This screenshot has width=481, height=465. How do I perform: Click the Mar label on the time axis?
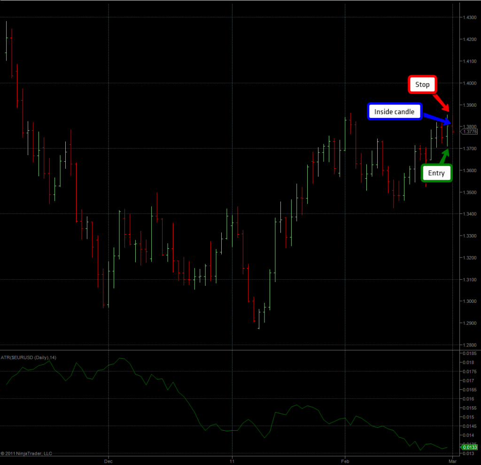point(452,461)
